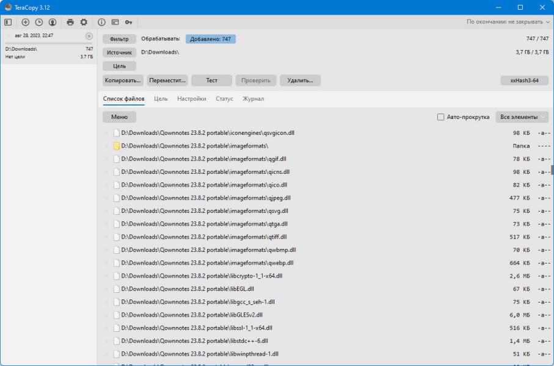Select the libwinpthread-1.dll row
The image size is (554, 366).
(326, 354)
